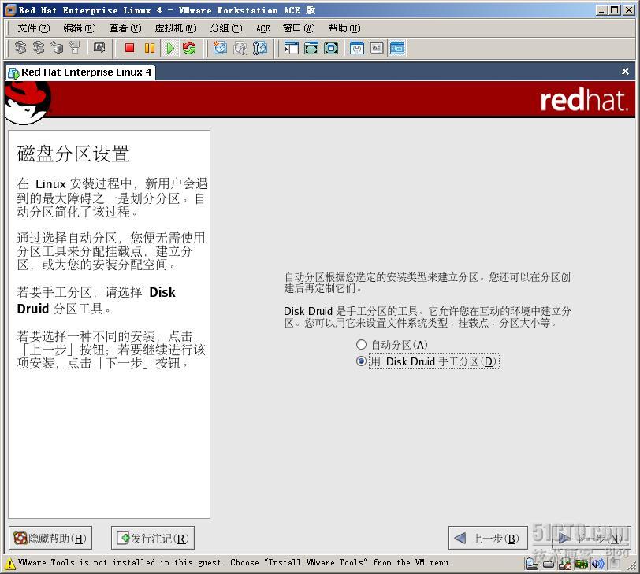Click the second grayed pages toolbar icon
Viewport: 640px width, 574px height.
[x=39, y=48]
